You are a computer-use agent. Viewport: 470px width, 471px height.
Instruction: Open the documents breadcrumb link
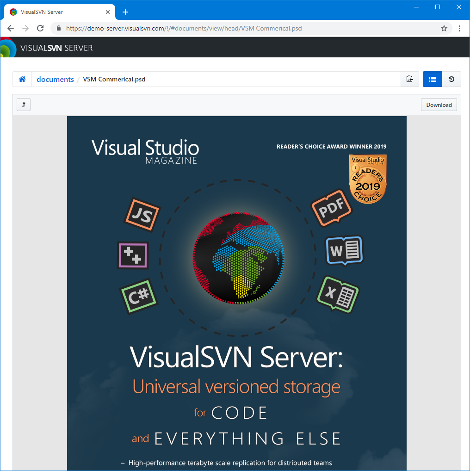(x=55, y=79)
